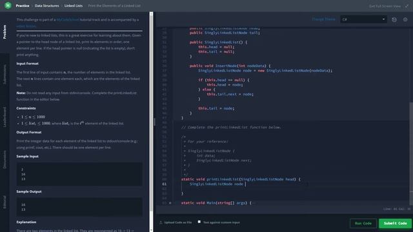This screenshot has height=232, width=413.
Task: Click the 'Constraints' heading
Action: (x=26, y=108)
